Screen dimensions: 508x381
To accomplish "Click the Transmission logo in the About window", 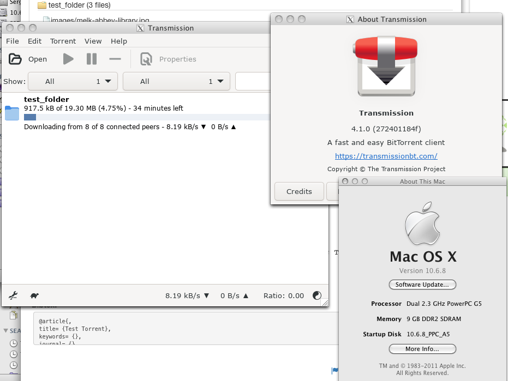I will [386, 66].
